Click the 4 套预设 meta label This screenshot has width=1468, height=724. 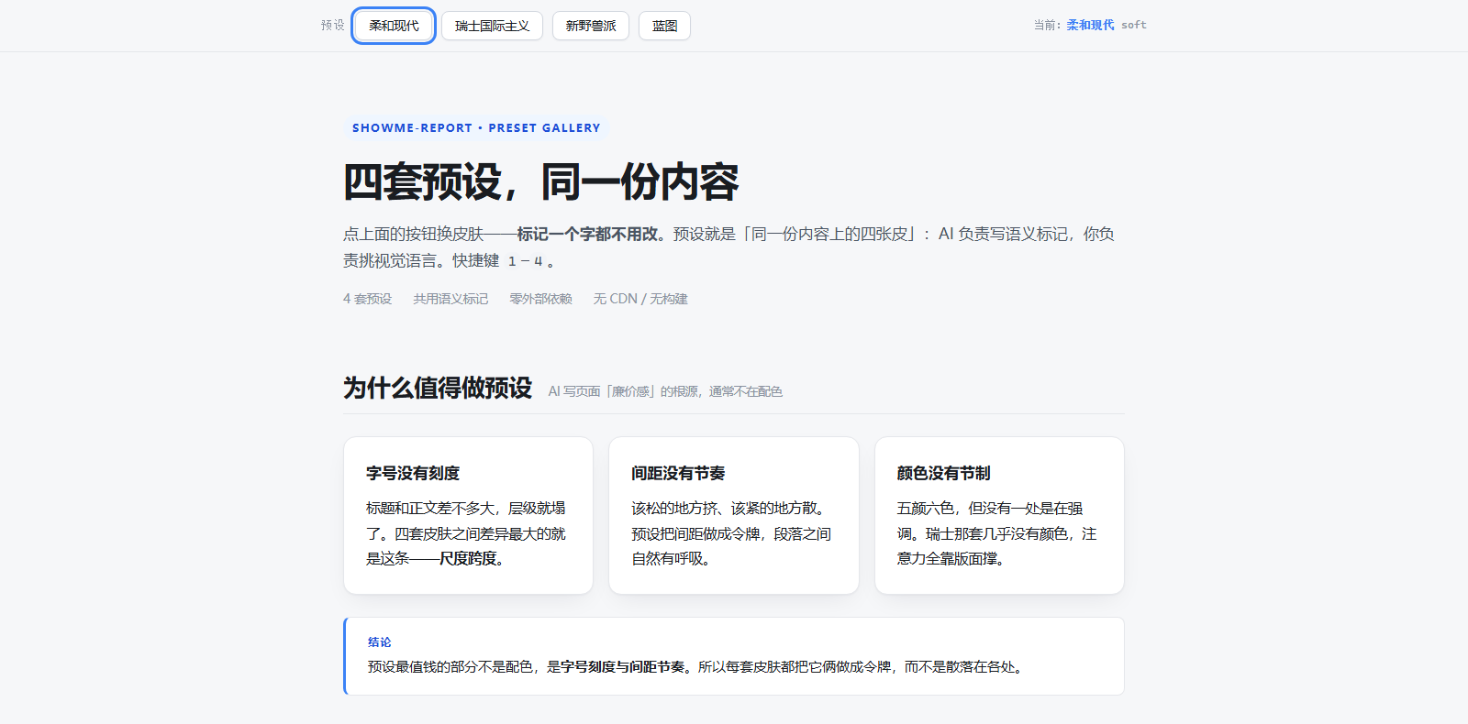(367, 299)
